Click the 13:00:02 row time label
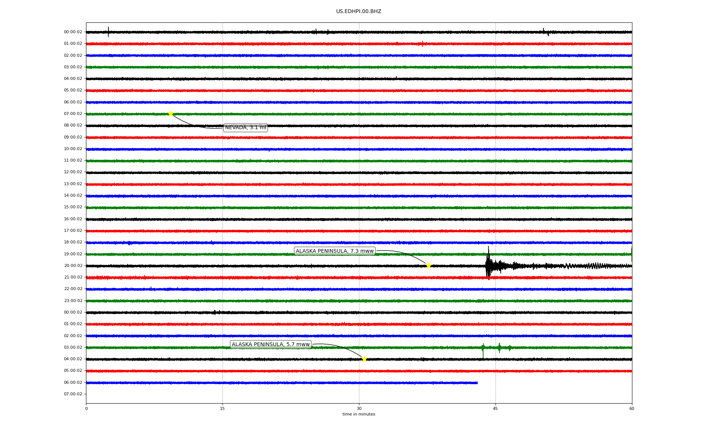This screenshot has width=718, height=448. point(73,184)
